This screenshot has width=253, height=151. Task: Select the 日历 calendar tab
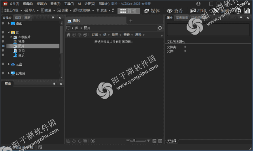(27, 18)
